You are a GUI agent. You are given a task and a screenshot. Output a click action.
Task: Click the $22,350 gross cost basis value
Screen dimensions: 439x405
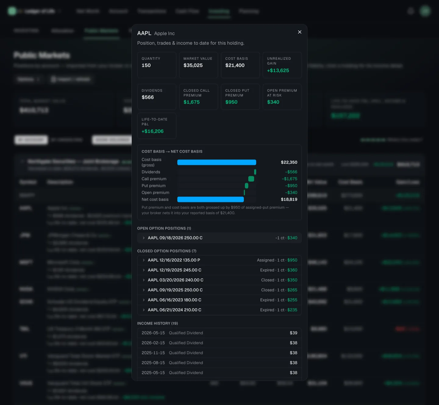coord(289,162)
